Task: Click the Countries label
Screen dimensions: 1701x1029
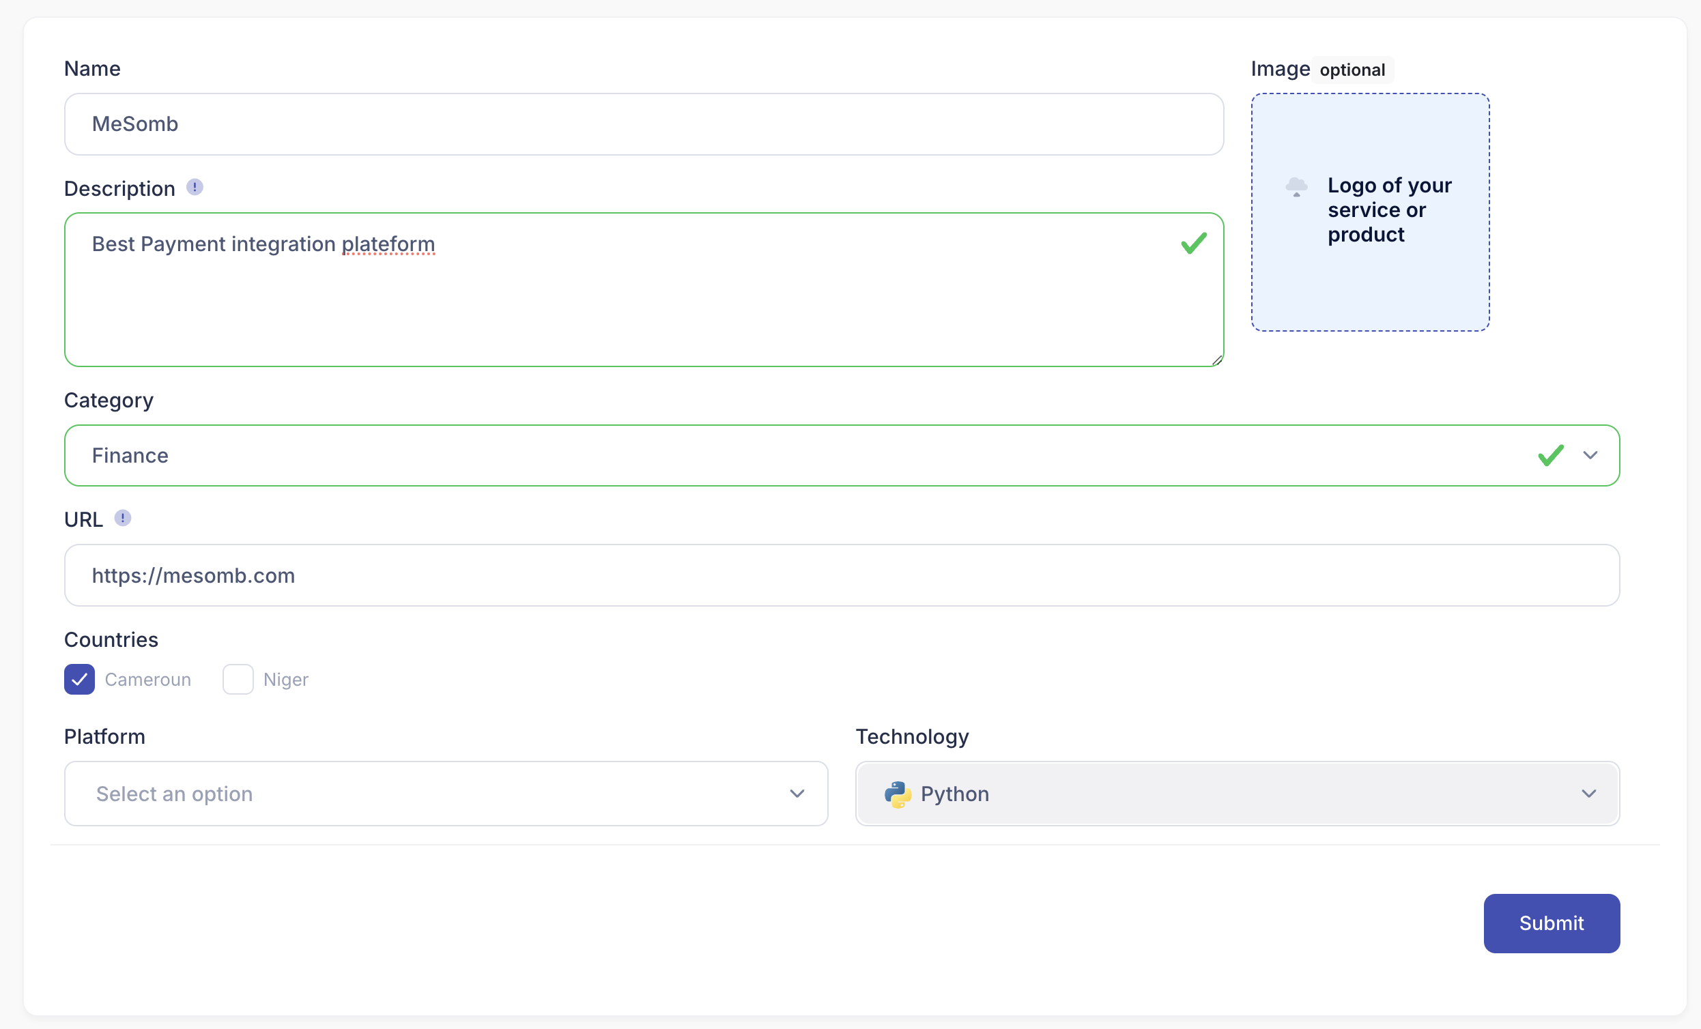Action: (x=111, y=640)
